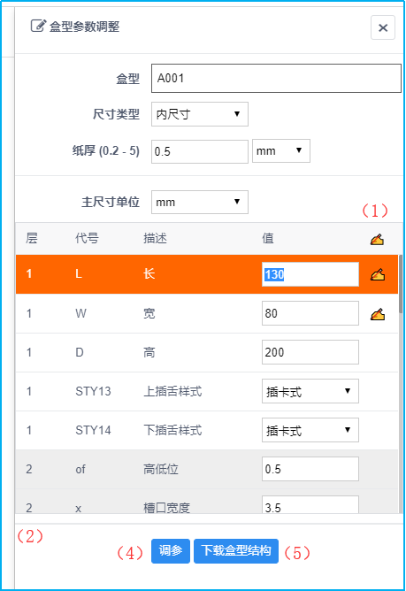Click the D 高 value field
Screen dimensions: 406x591
(x=310, y=352)
